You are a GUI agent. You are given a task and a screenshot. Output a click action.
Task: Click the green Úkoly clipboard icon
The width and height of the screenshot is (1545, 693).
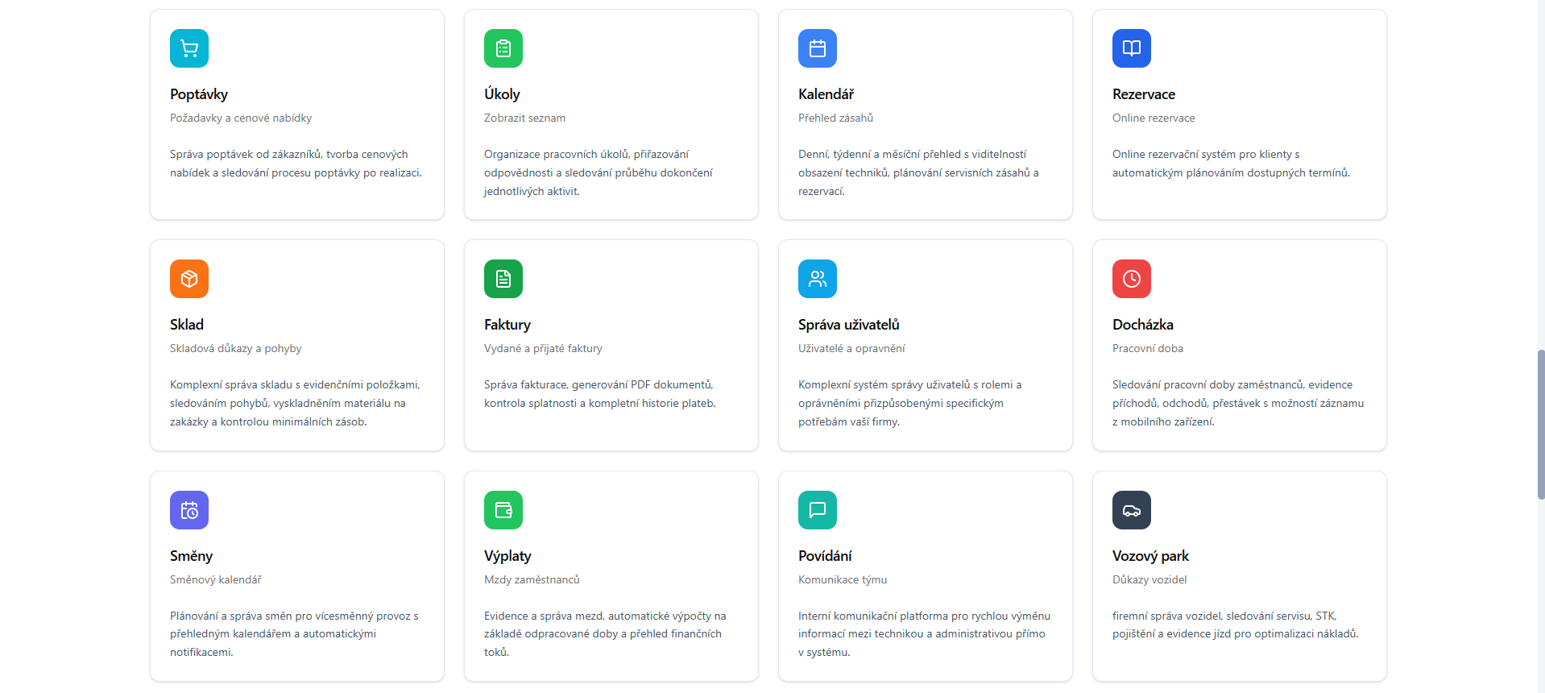coord(503,48)
